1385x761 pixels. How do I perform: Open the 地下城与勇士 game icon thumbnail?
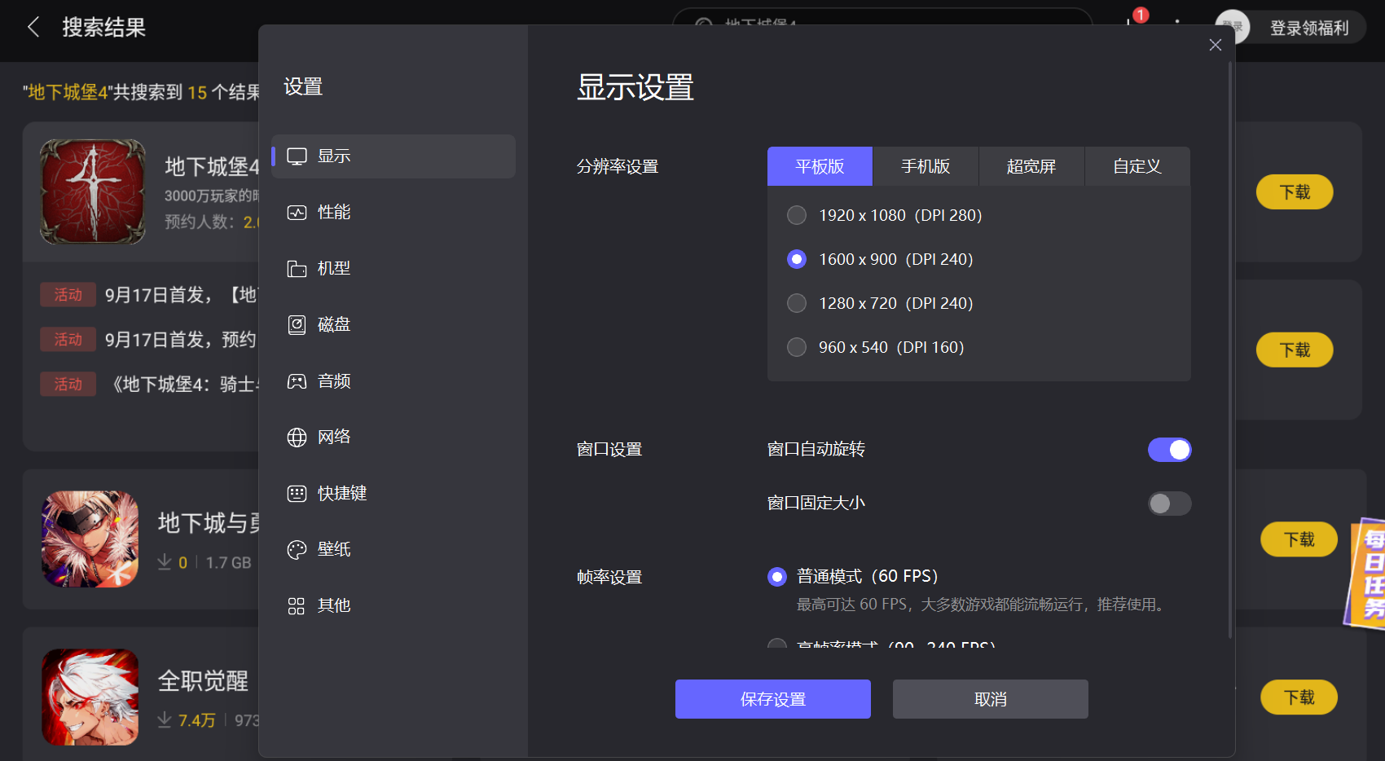coord(90,539)
